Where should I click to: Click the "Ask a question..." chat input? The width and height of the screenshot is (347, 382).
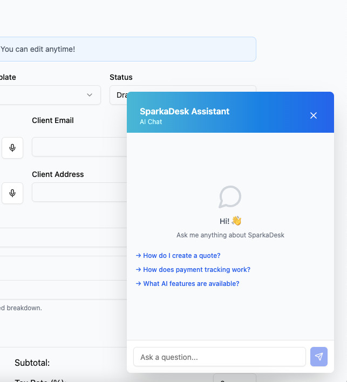(x=220, y=357)
